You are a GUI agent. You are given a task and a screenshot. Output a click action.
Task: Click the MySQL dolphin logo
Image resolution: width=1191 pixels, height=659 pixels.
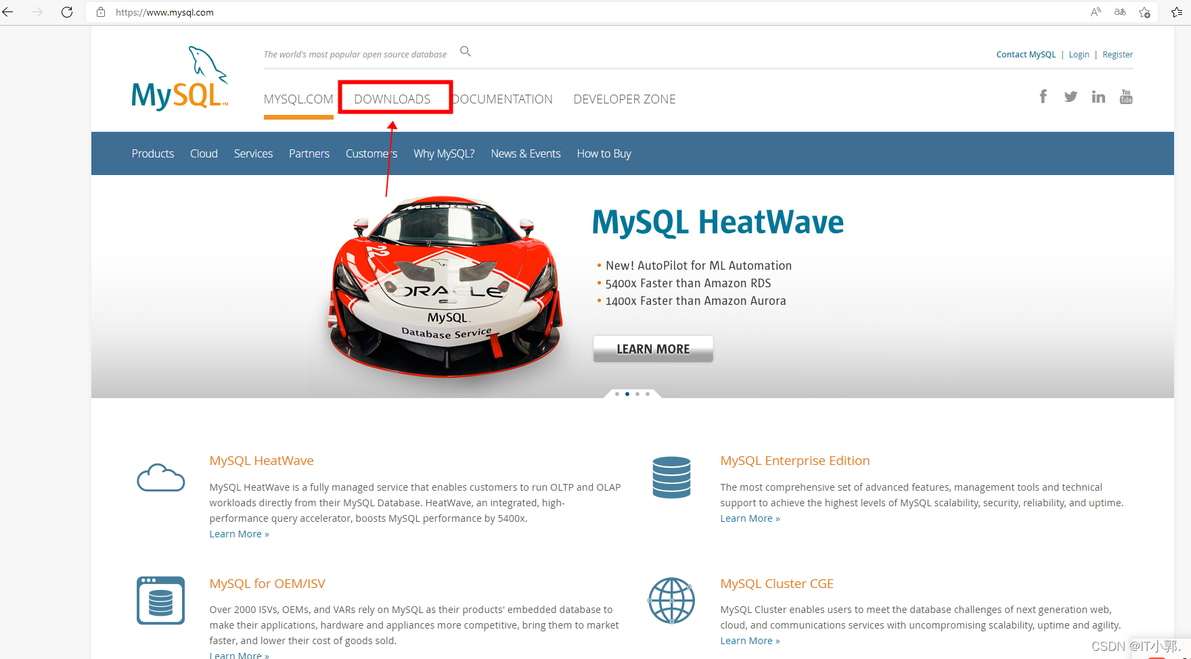click(x=180, y=78)
